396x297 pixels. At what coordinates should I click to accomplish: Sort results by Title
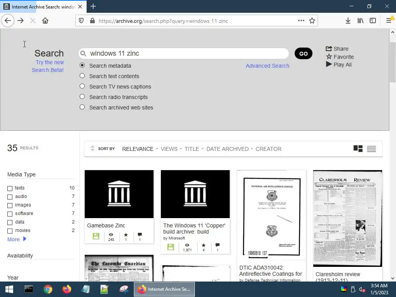(x=192, y=149)
